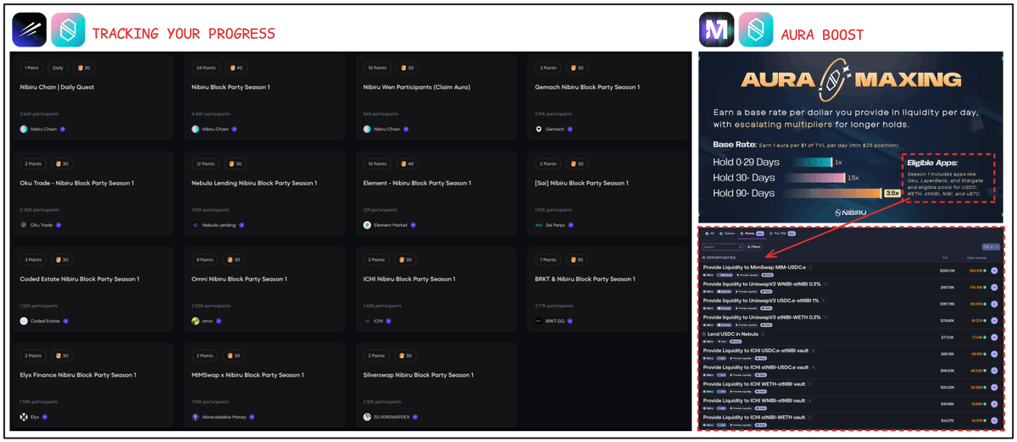The image size is (1017, 442).
Task: Click plus button on MimSwap MIM-USDC.e row
Action: click(994, 271)
